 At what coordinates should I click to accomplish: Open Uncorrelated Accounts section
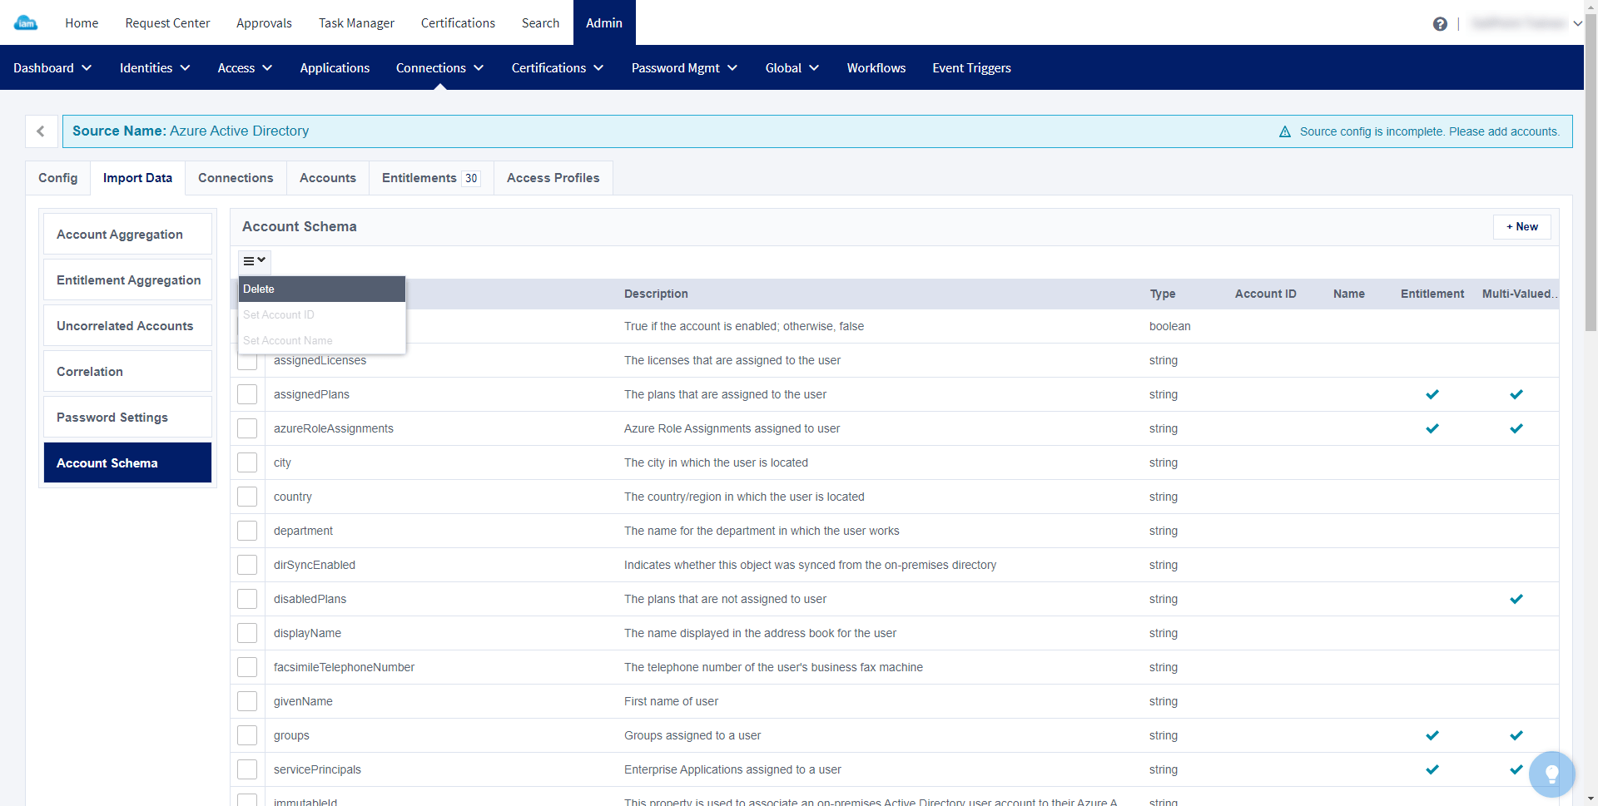point(127,326)
